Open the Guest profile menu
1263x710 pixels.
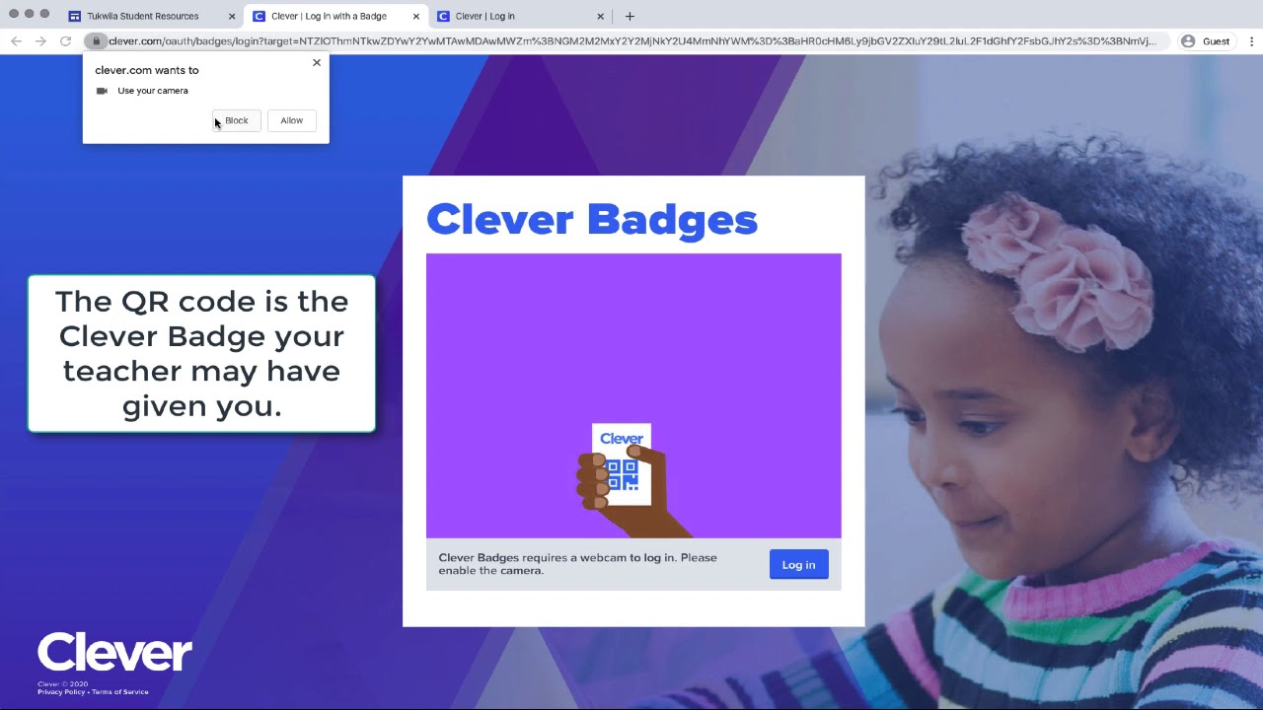[x=1206, y=41]
